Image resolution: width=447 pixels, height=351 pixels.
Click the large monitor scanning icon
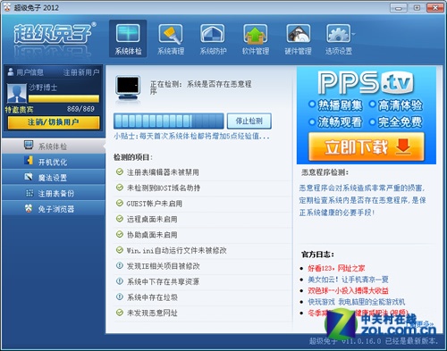[128, 88]
